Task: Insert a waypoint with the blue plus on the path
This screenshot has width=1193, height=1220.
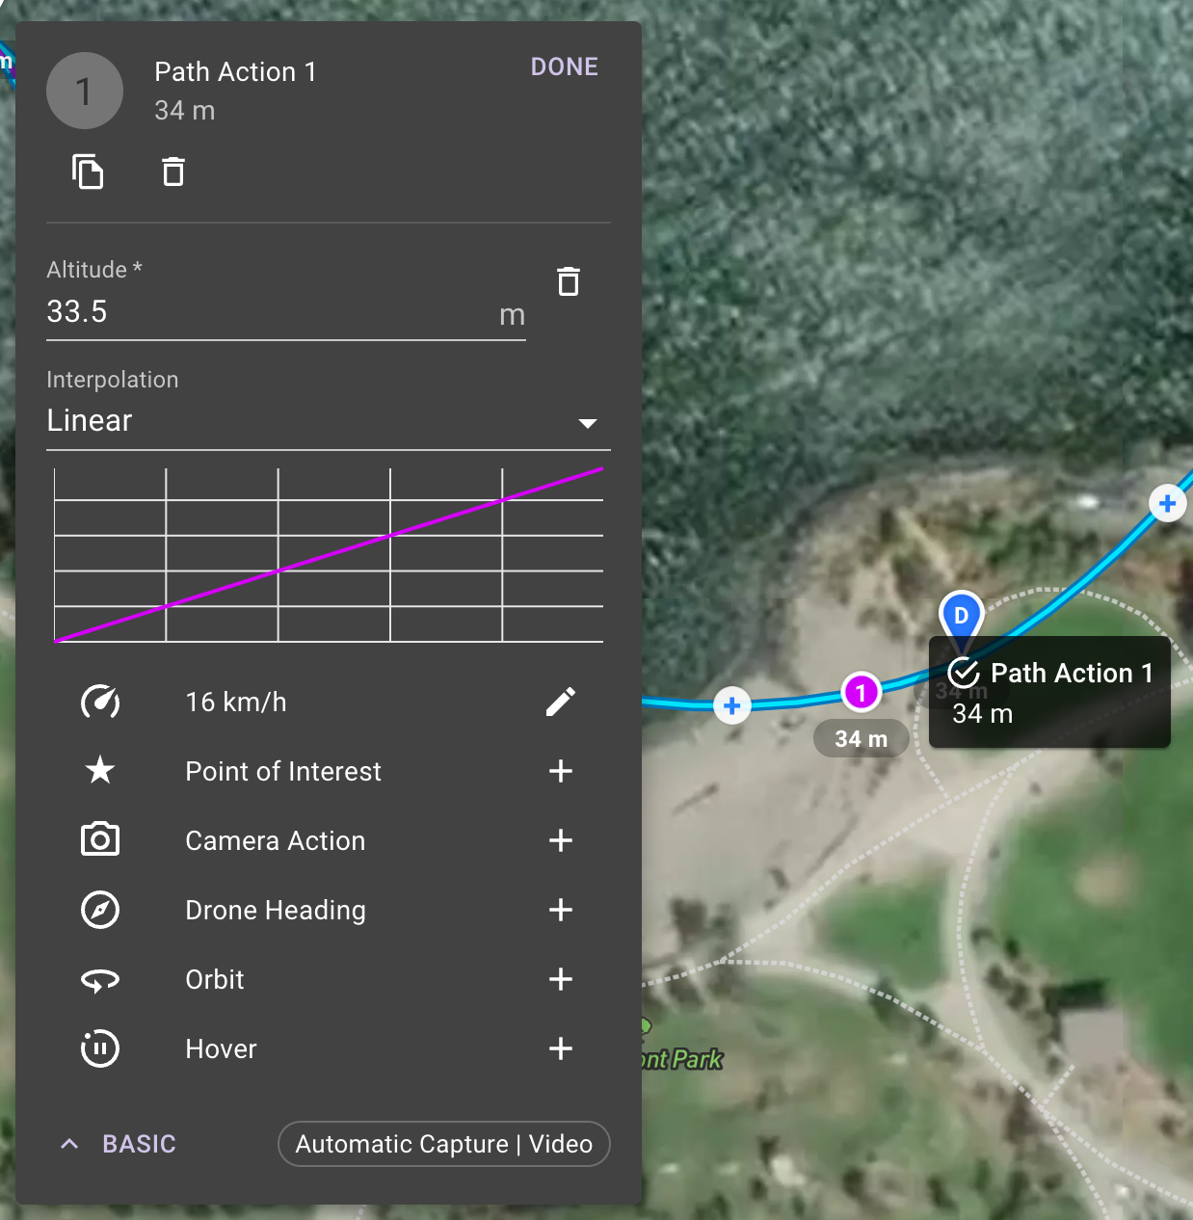Action: click(731, 704)
